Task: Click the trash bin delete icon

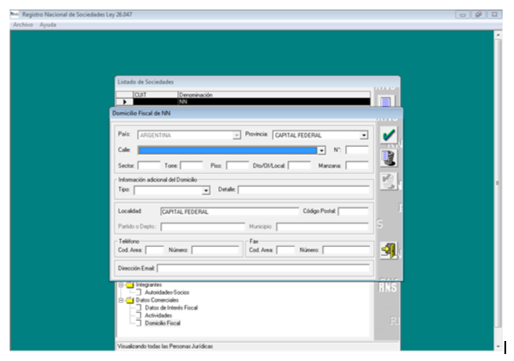Action: 389,158
